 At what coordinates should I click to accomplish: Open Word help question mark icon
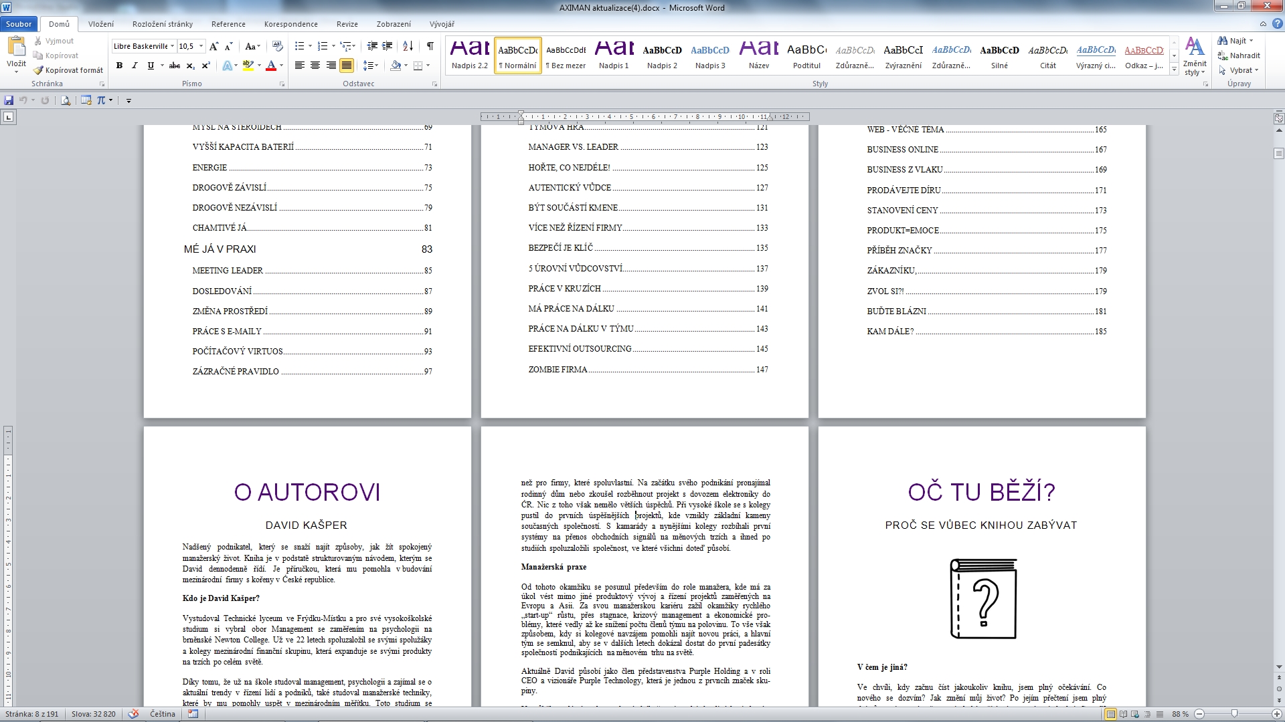[x=1277, y=23]
